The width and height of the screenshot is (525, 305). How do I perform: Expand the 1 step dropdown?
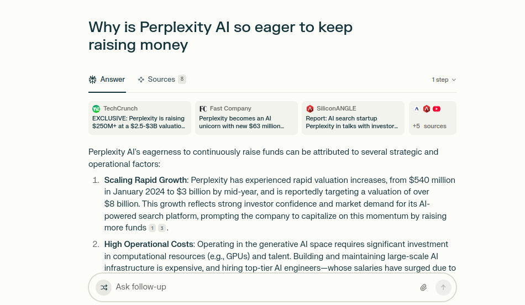tap(444, 80)
